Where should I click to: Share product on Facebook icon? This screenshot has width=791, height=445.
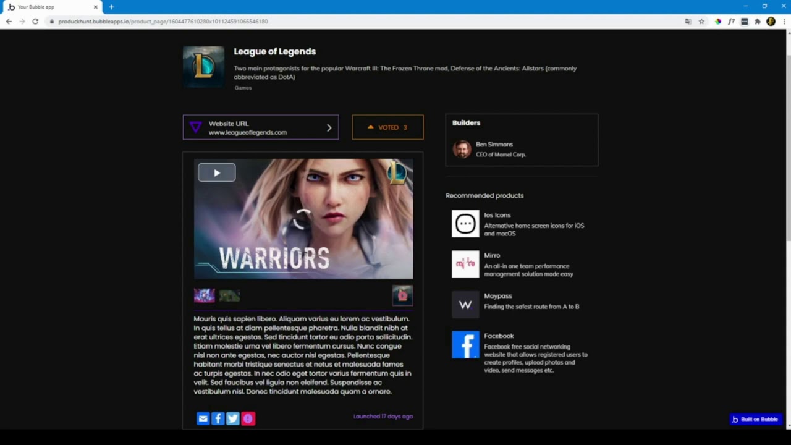pos(218,418)
